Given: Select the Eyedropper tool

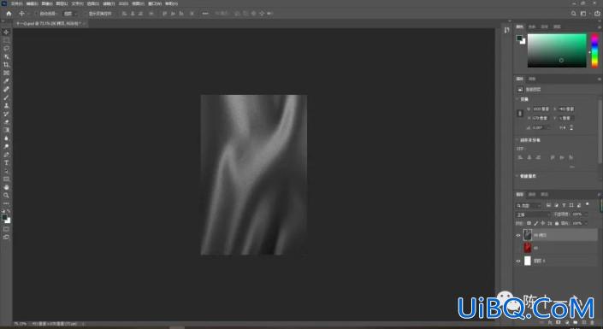Looking at the screenshot, I should point(6,81).
